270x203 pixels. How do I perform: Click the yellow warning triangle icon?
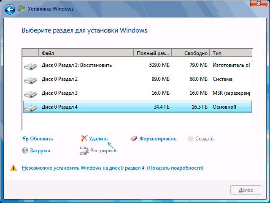[13, 168]
